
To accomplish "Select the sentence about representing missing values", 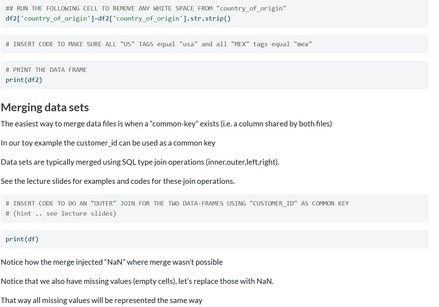I will [101, 300].
